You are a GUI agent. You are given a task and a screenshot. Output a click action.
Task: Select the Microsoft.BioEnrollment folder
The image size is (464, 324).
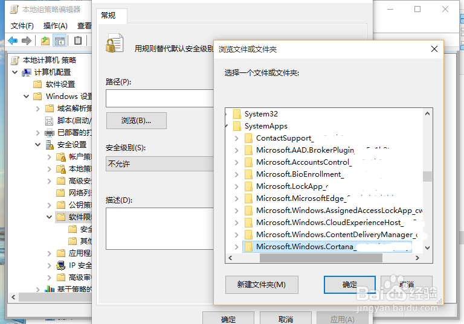click(x=300, y=174)
